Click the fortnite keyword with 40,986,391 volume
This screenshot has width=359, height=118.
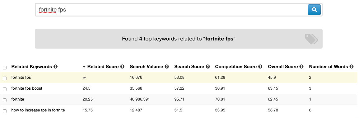click(x=18, y=99)
